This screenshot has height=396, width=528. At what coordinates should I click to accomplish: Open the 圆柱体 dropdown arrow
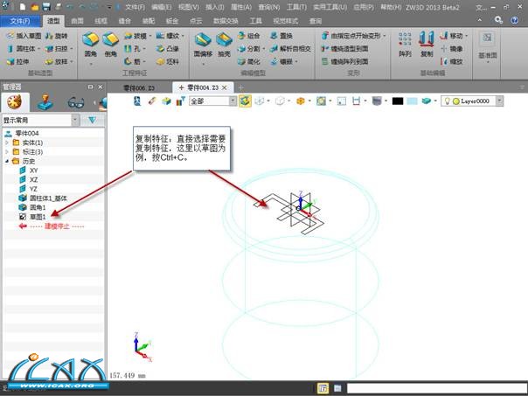pyautogui.click(x=38, y=49)
